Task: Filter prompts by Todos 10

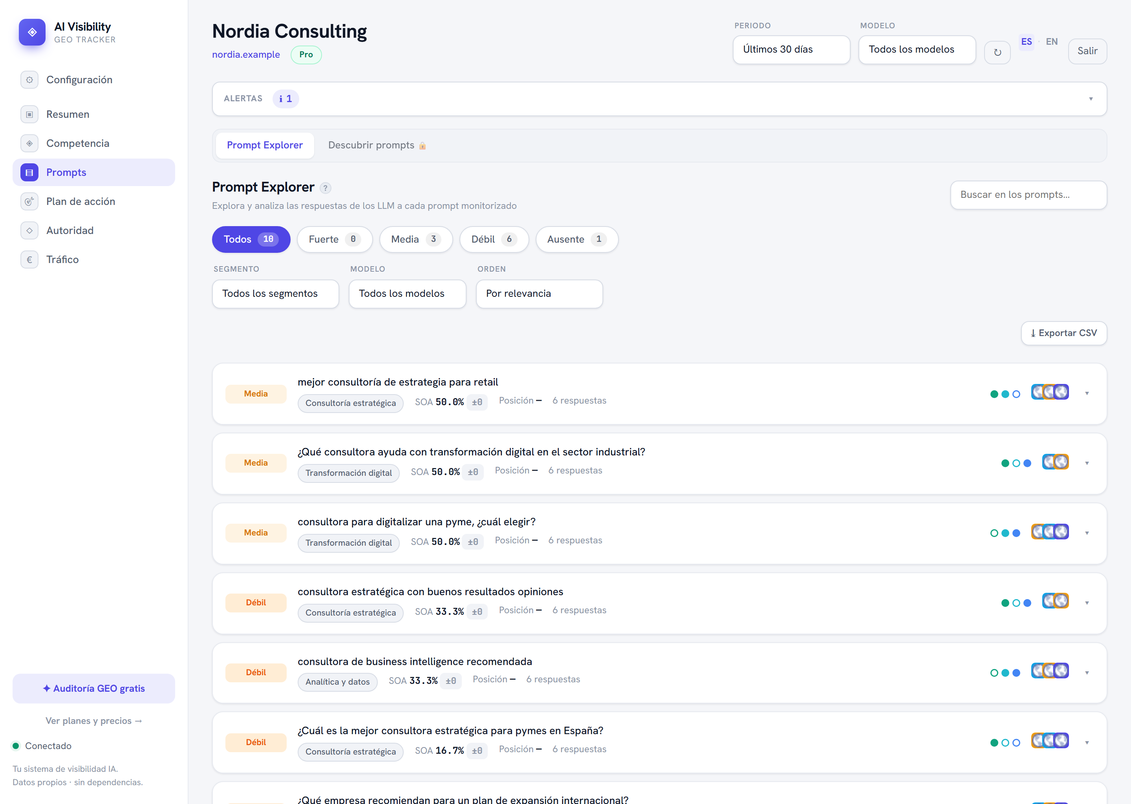Action: (x=251, y=239)
